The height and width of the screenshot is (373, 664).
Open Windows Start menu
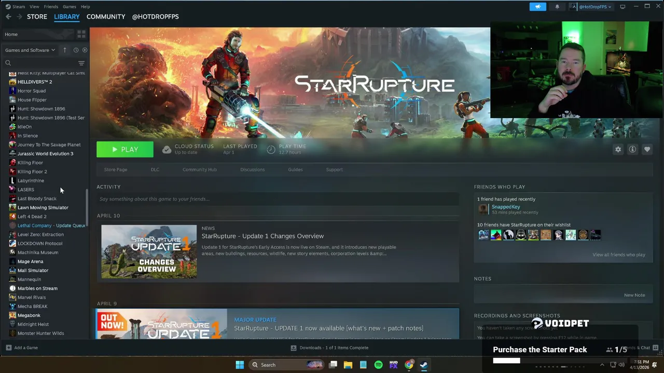(x=240, y=365)
